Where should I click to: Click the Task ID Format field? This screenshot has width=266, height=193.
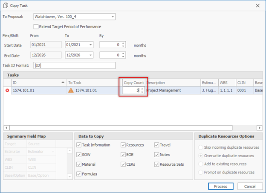point(74,65)
